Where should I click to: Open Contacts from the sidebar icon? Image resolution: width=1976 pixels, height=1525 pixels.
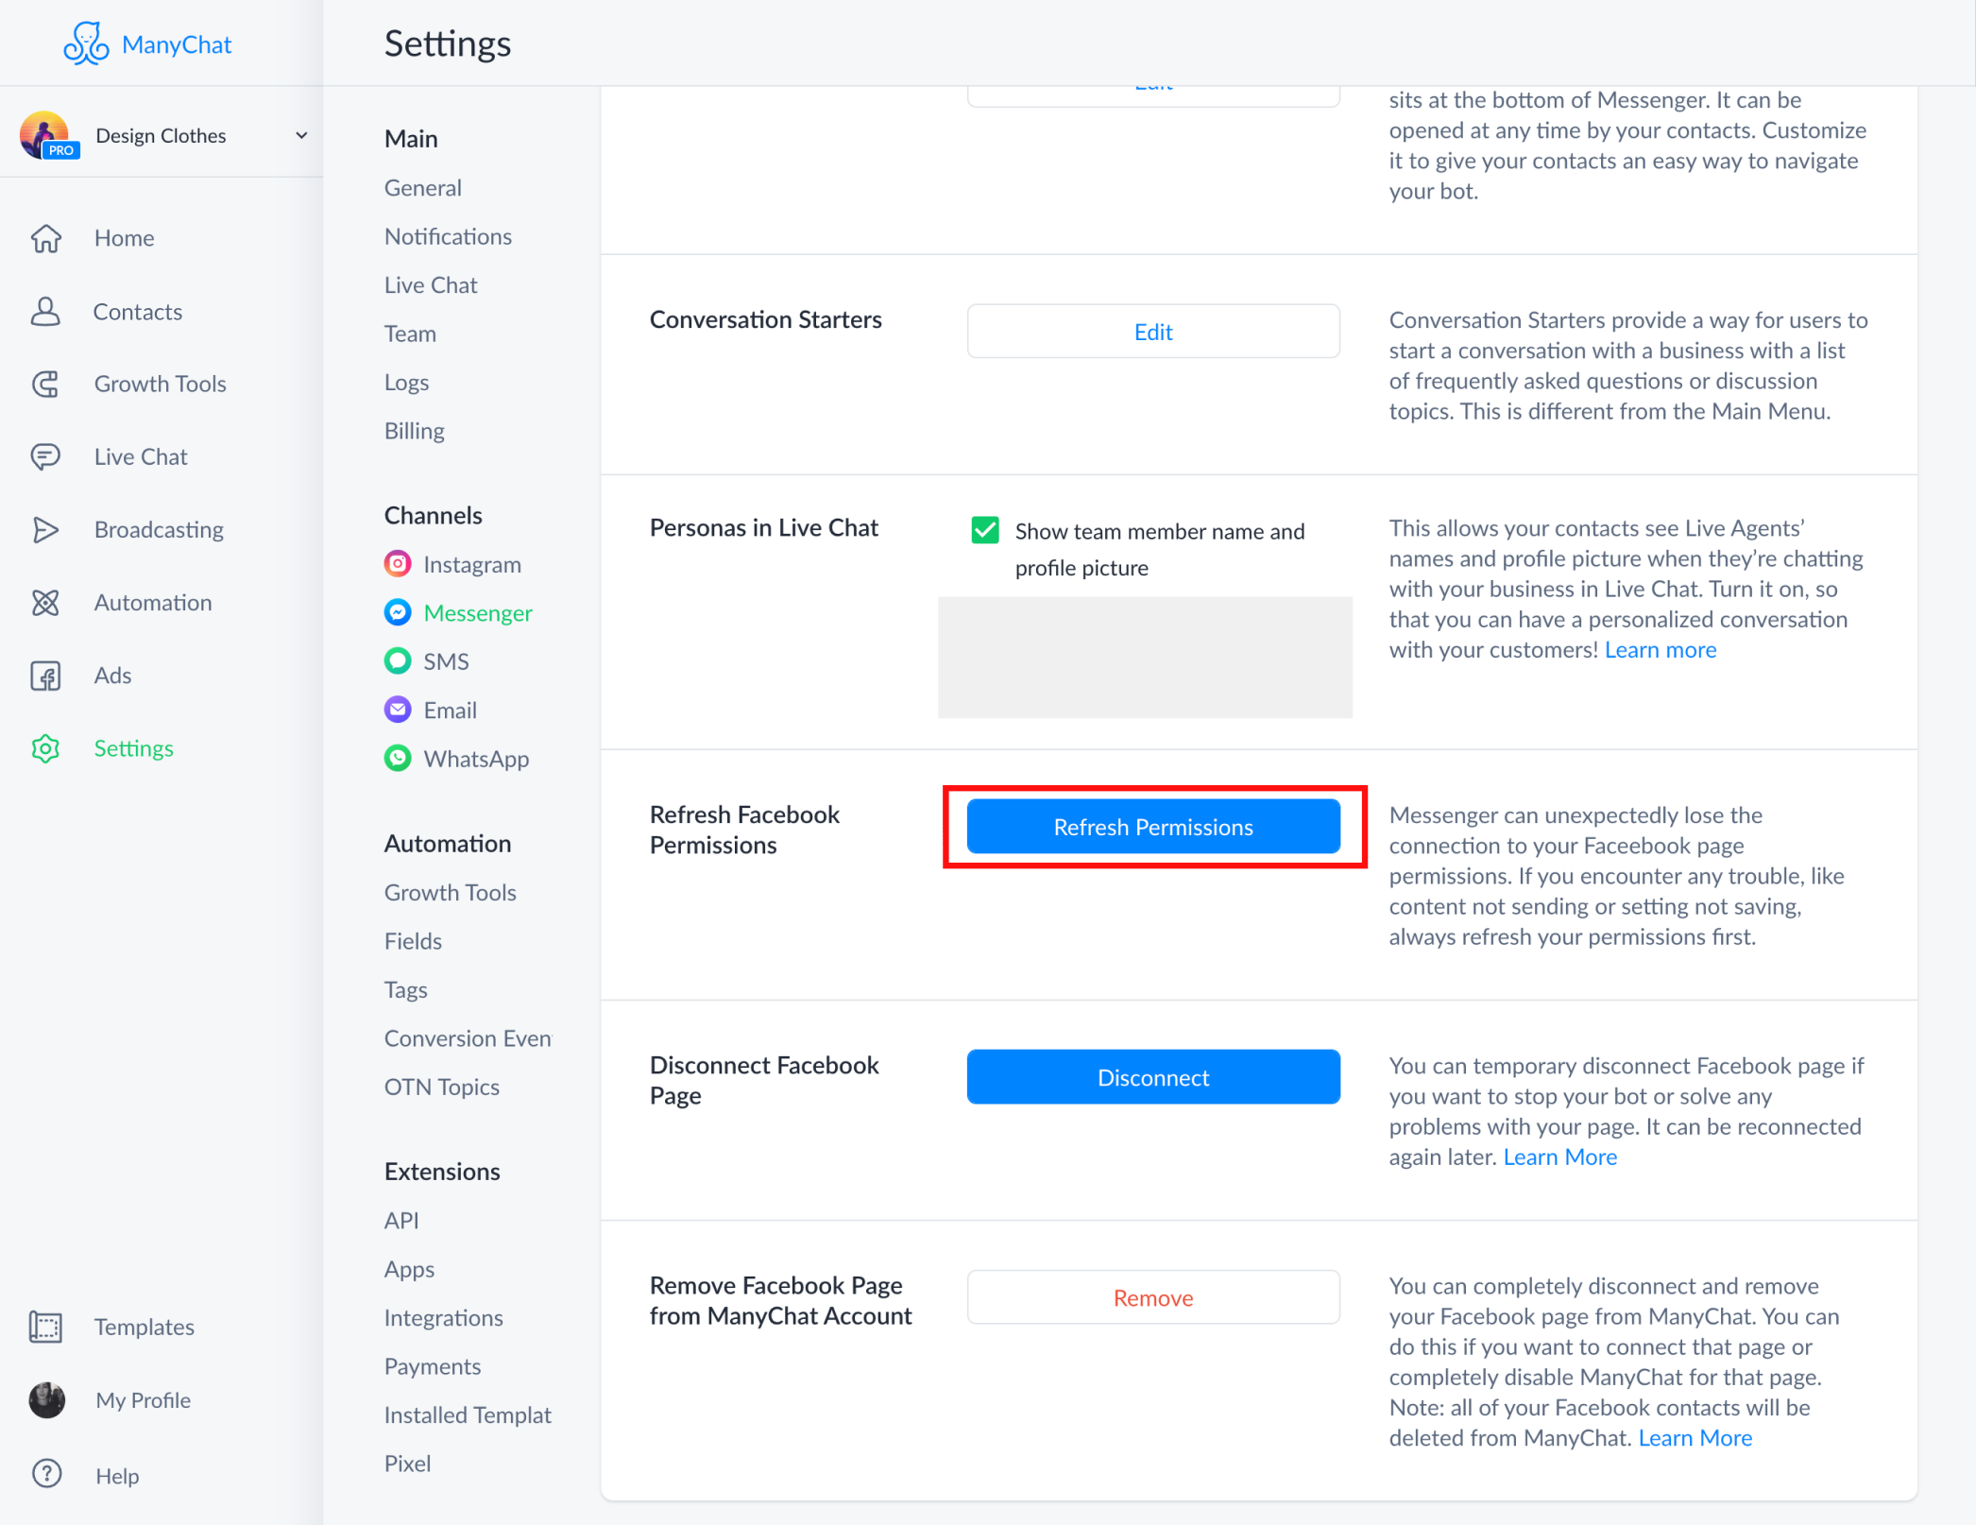tap(45, 311)
